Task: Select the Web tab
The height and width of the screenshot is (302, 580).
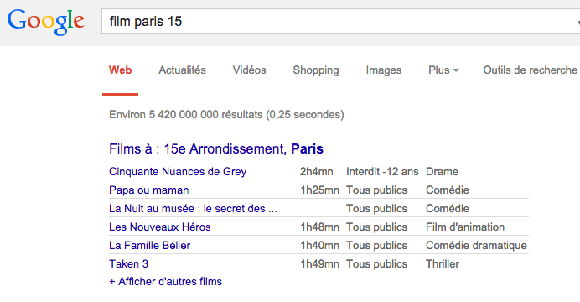Action: 120,70
